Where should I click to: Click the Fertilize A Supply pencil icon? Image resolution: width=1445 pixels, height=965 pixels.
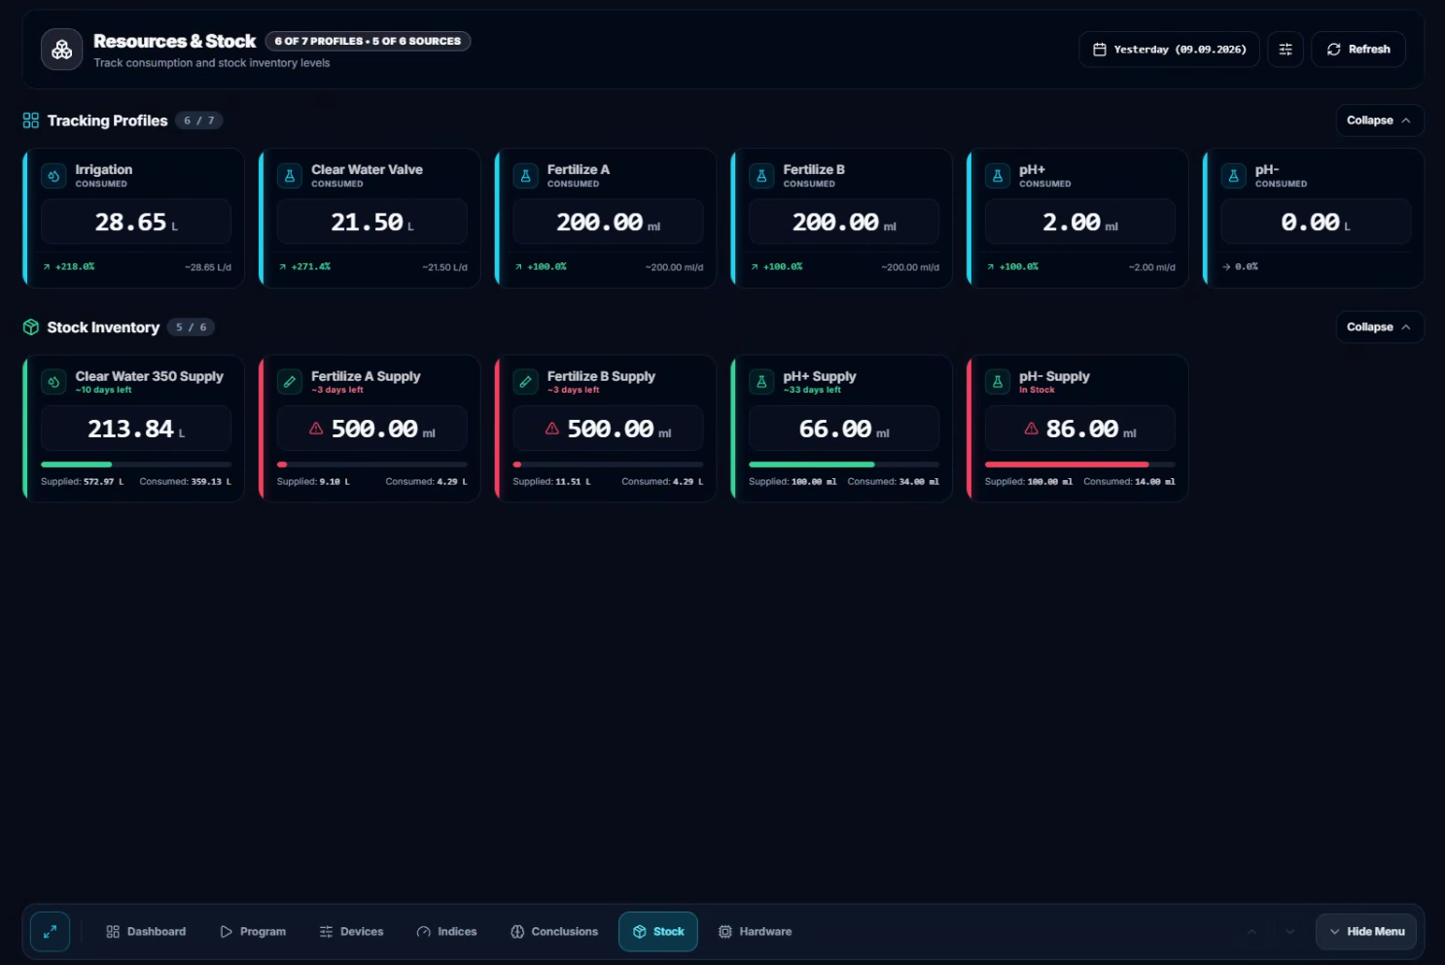[290, 382]
